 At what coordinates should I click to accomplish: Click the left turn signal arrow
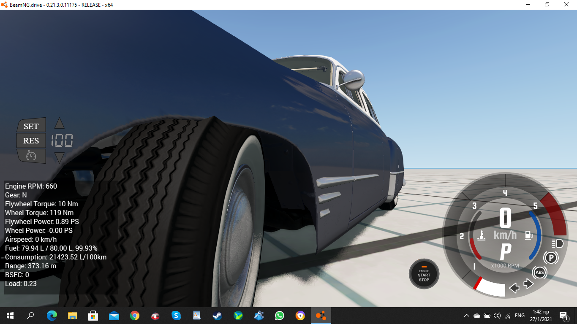[x=514, y=288]
